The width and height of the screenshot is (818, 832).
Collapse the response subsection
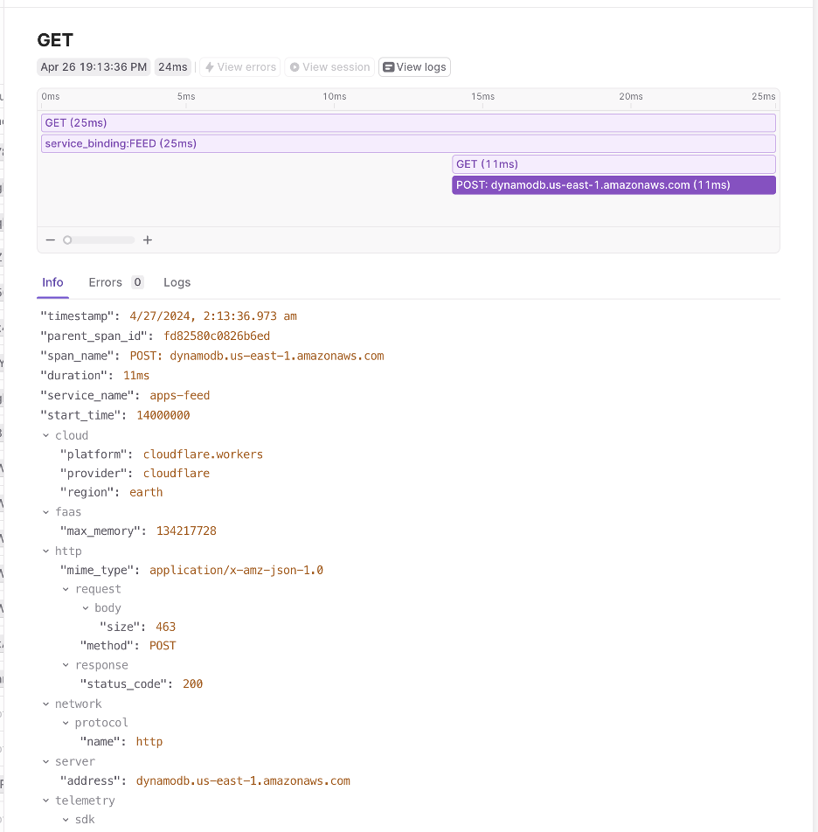(x=65, y=664)
